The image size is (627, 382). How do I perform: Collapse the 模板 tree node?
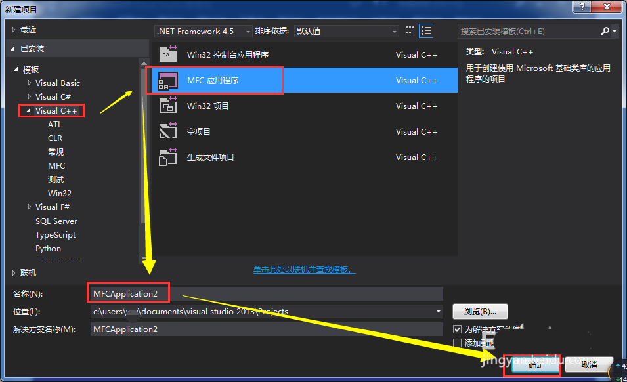pos(16,69)
